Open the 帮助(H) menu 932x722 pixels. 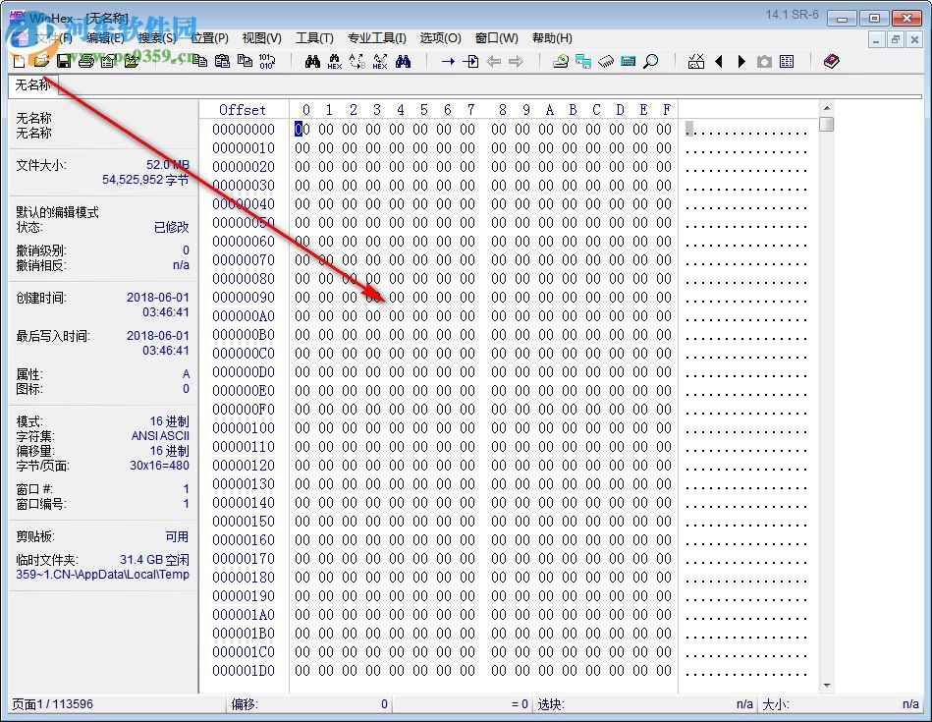click(552, 38)
